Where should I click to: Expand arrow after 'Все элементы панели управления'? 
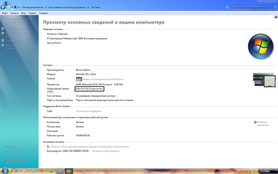point(88,7)
